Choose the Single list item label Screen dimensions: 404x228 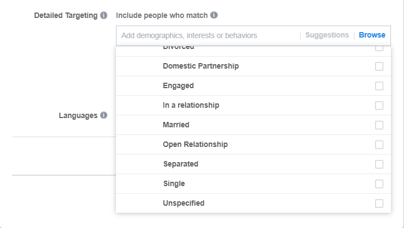(174, 183)
